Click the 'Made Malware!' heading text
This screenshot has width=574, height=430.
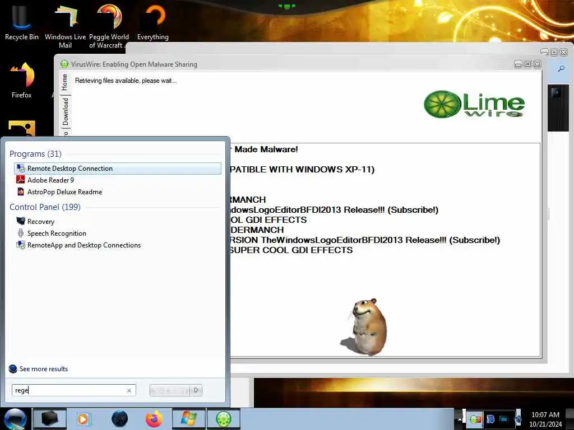[x=266, y=149]
